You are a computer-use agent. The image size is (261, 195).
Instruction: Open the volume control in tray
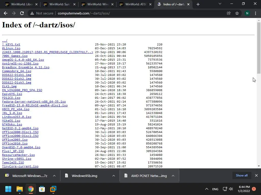tap(231, 189)
